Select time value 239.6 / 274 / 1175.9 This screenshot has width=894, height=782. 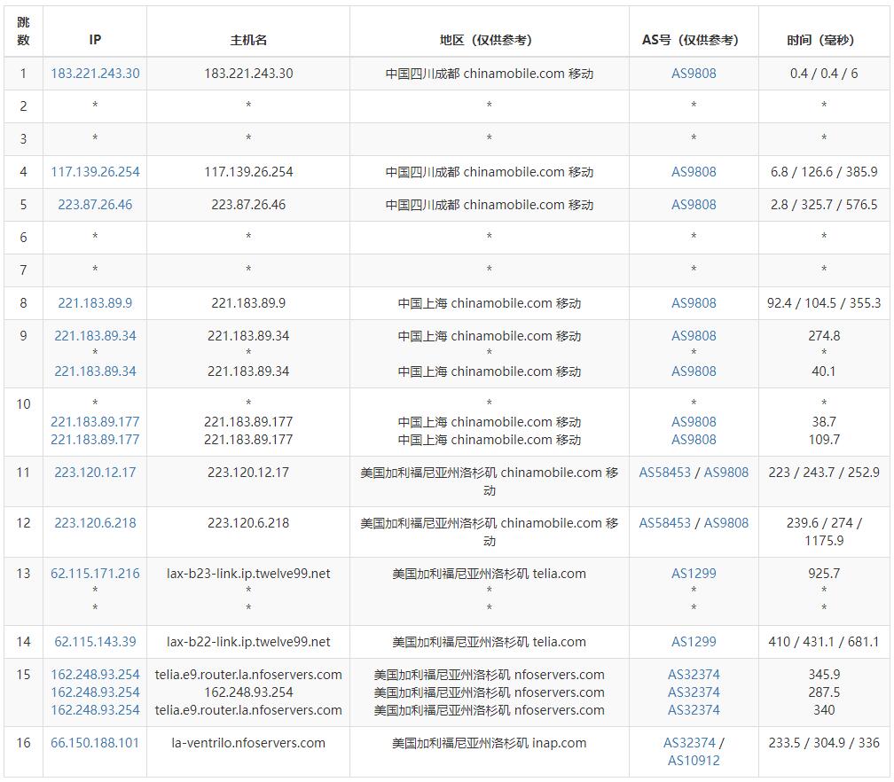click(x=824, y=532)
